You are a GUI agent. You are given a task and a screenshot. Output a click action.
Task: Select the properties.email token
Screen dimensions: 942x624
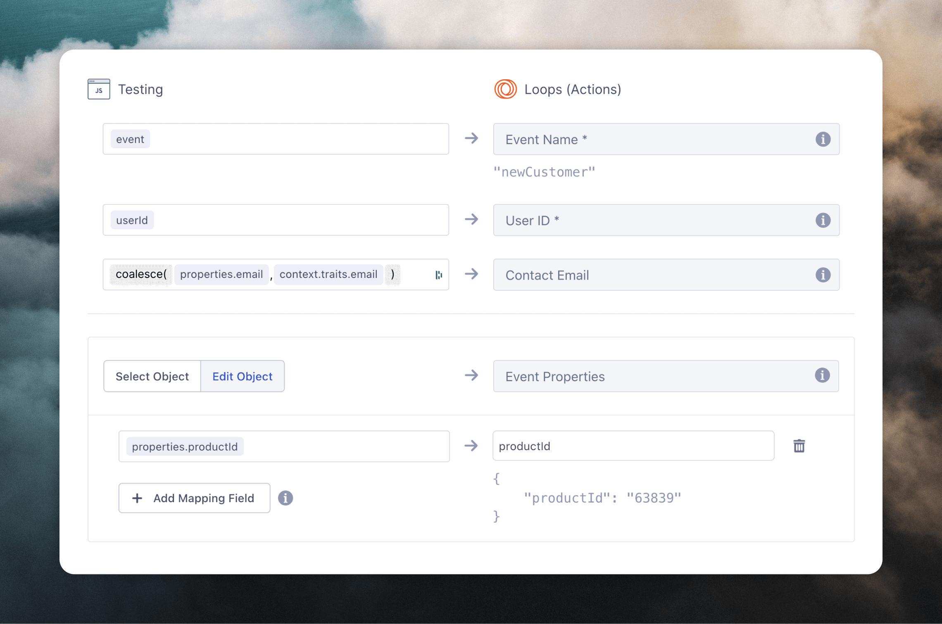click(x=221, y=275)
